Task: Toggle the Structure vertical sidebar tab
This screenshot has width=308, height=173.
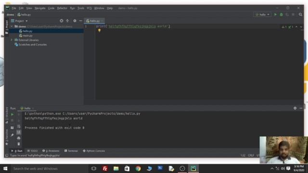Action: click(x=7, y=115)
